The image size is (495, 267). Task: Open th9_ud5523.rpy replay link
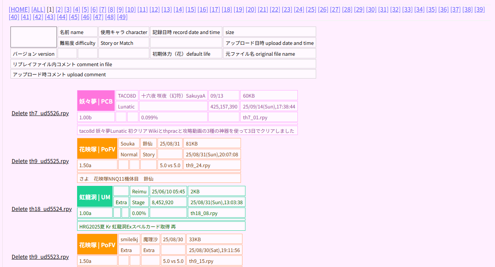49,257
